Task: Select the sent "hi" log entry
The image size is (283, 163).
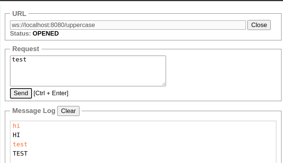Action: tap(16, 126)
